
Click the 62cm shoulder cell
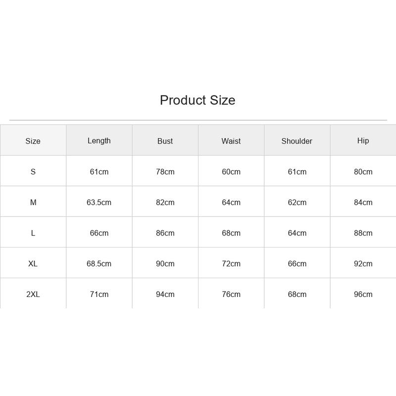click(297, 202)
